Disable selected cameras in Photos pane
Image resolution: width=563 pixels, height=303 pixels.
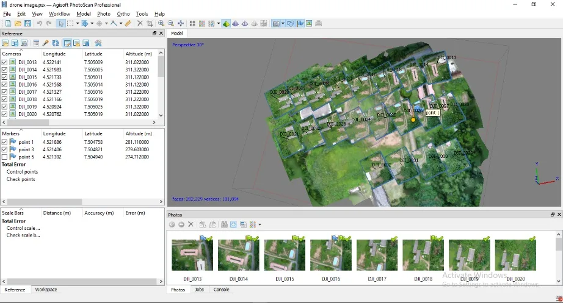[181, 224]
